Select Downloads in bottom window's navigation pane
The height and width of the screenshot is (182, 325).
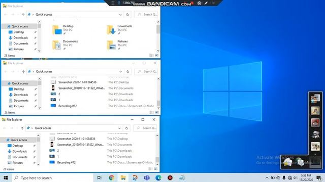[19, 151]
